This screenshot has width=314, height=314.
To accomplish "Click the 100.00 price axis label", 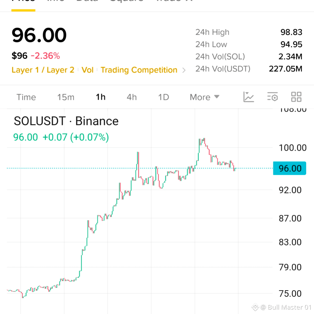I will (x=292, y=148).
